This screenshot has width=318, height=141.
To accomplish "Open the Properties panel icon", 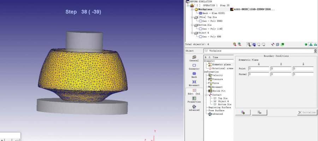I will coord(194,100).
